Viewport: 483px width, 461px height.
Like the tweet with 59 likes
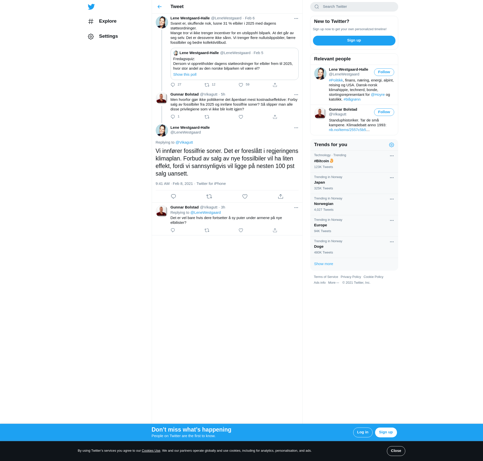click(241, 85)
